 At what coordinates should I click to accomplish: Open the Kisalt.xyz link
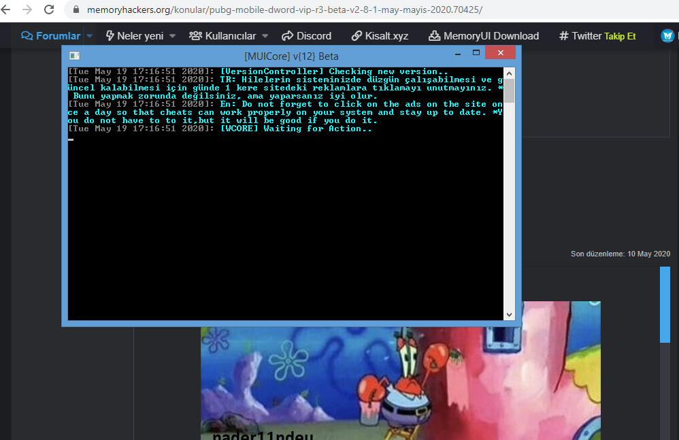coord(380,36)
